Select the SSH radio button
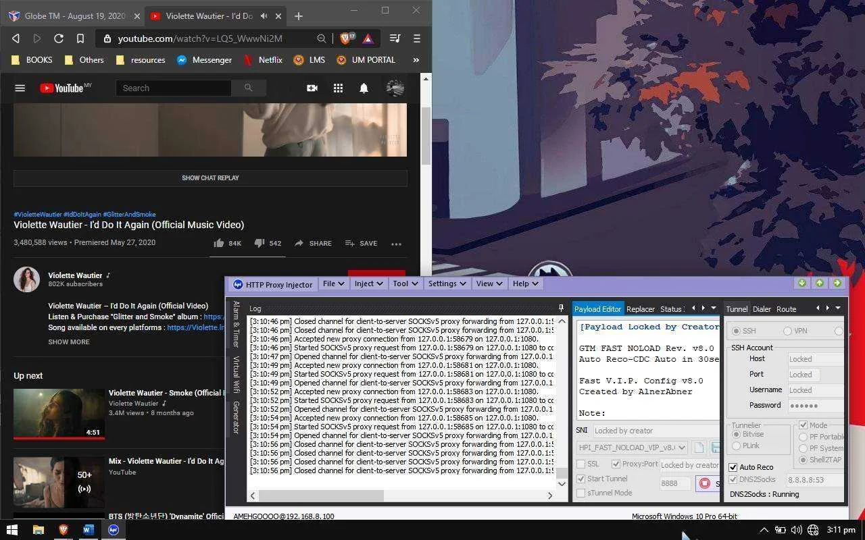 (x=737, y=331)
